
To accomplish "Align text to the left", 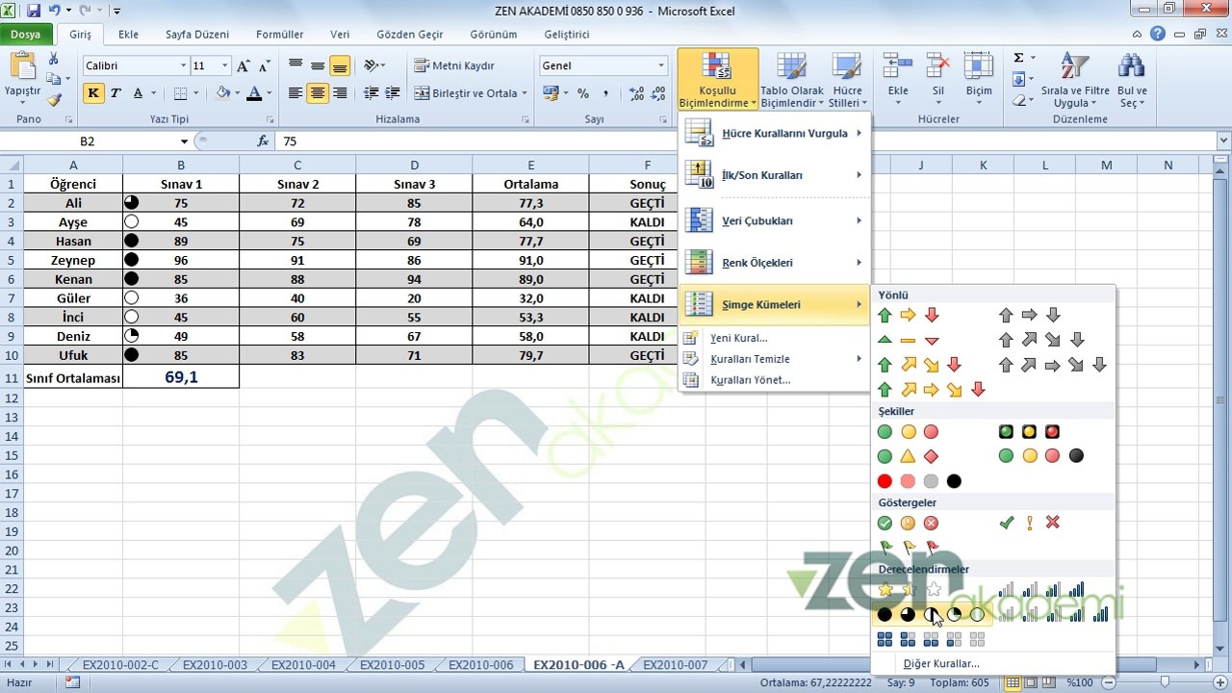I will pos(295,93).
